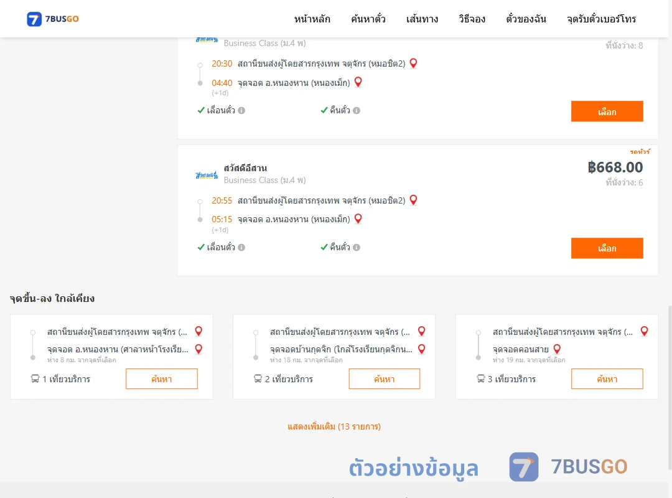Open the เส้นทาง menu item
This screenshot has width=672, height=498.
click(x=422, y=19)
